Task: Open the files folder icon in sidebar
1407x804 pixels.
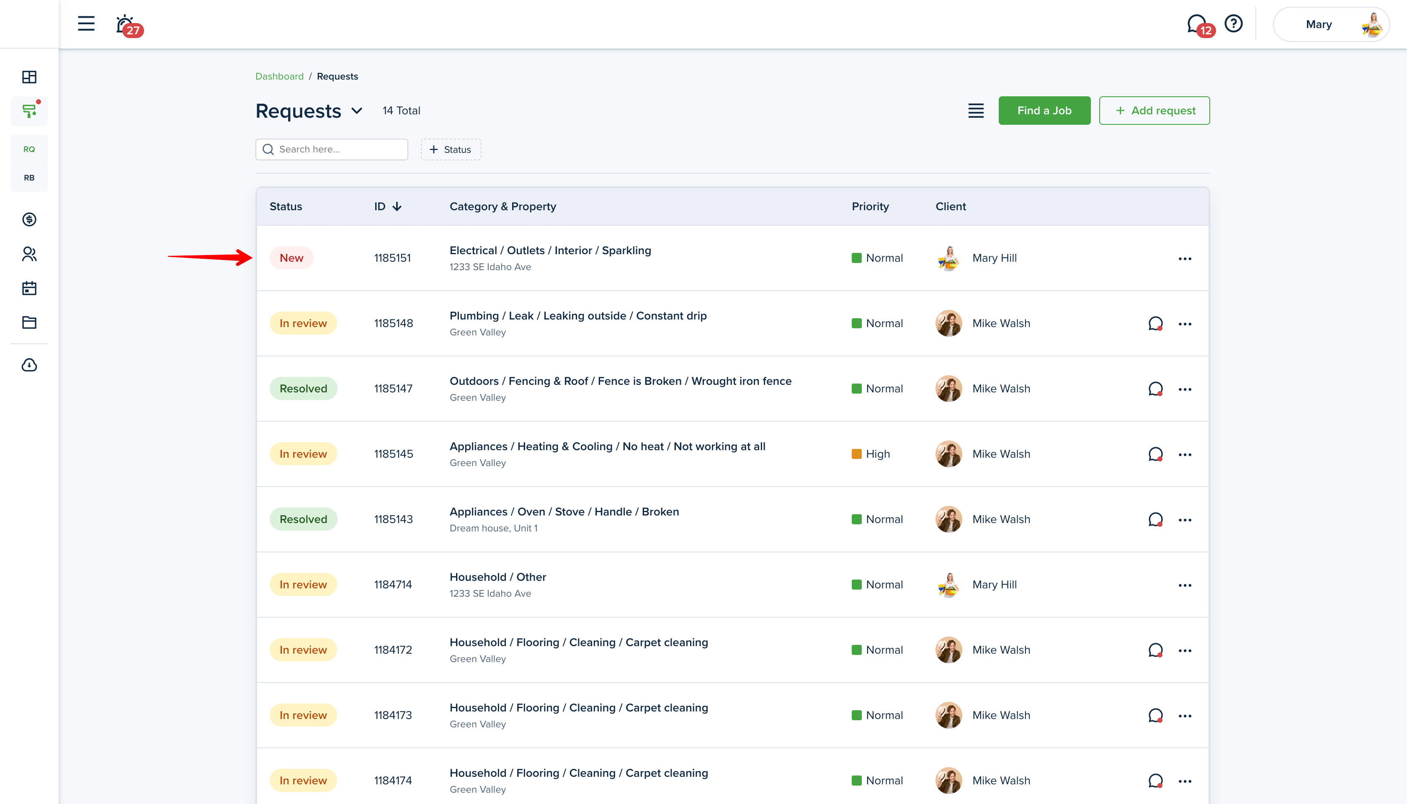Action: [29, 322]
